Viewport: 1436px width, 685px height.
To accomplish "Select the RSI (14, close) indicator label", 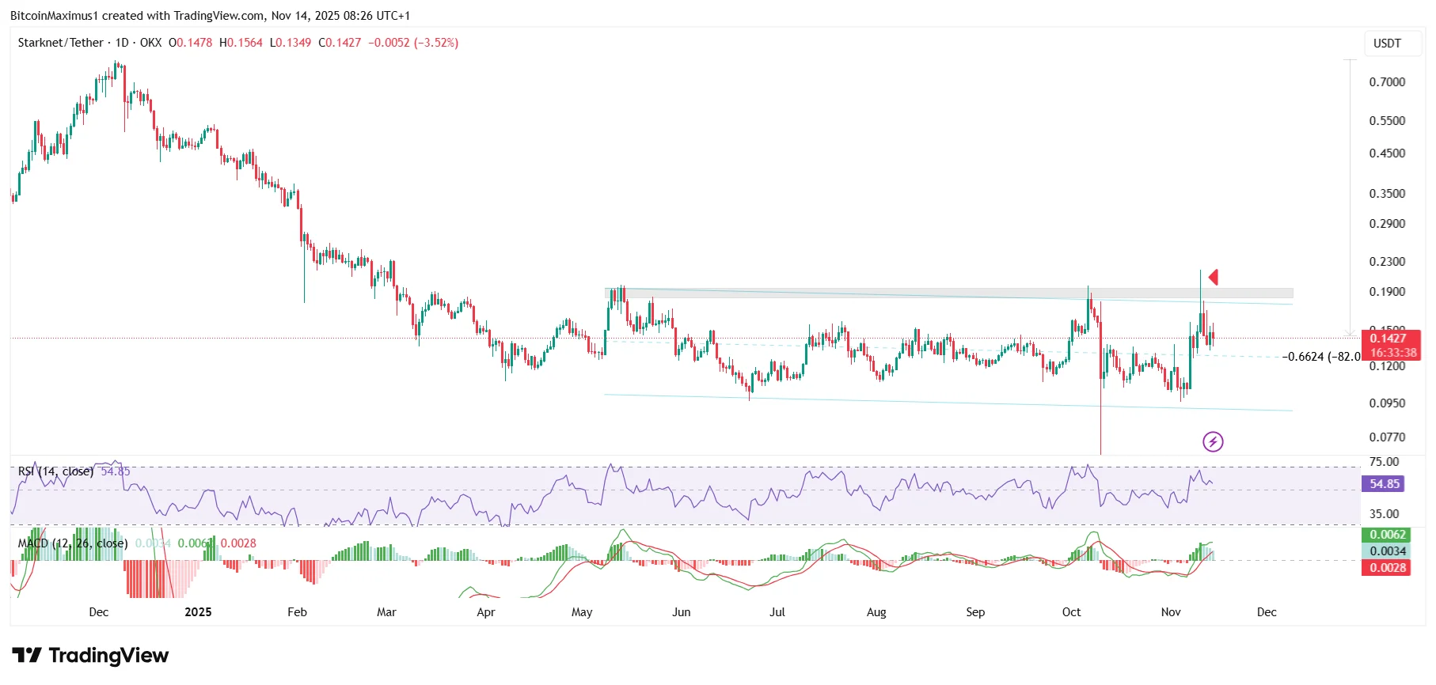I will pos(55,471).
